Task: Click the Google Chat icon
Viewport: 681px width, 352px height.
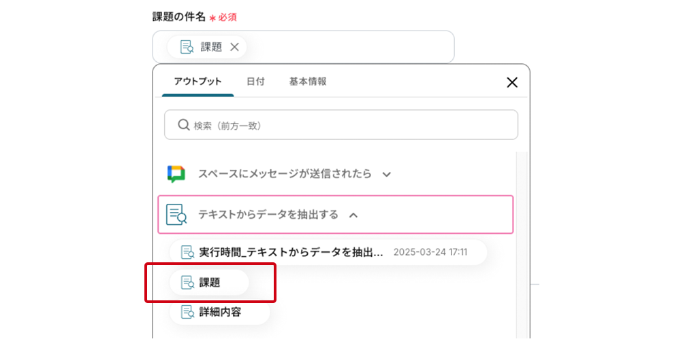Action: [176, 174]
